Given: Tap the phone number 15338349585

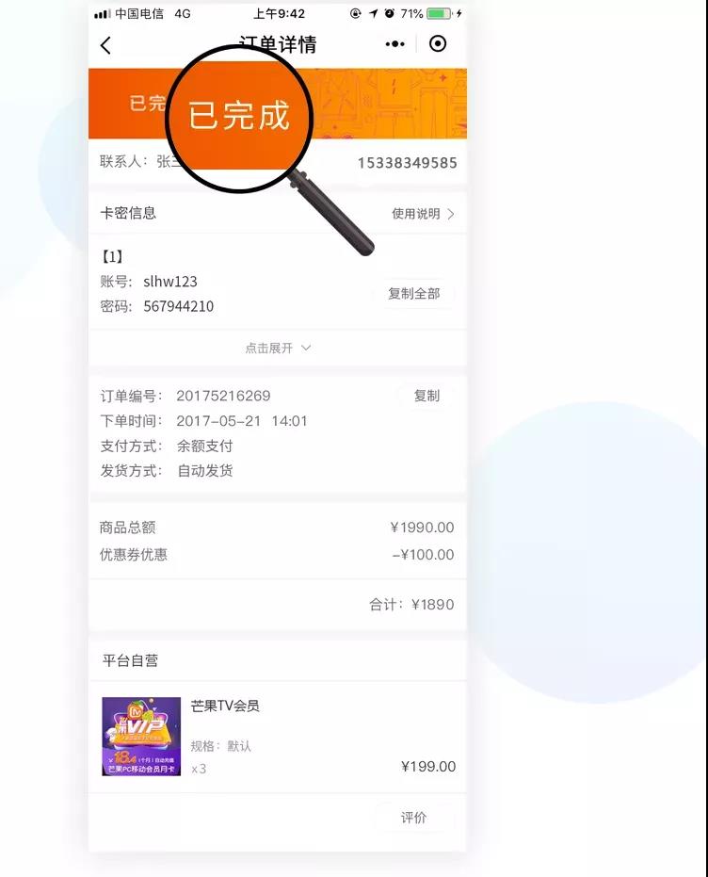Looking at the screenshot, I should point(408,163).
